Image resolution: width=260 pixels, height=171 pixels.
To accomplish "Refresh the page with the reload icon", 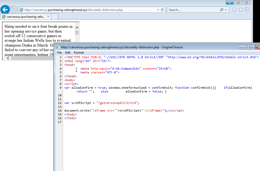I will [162, 10].
